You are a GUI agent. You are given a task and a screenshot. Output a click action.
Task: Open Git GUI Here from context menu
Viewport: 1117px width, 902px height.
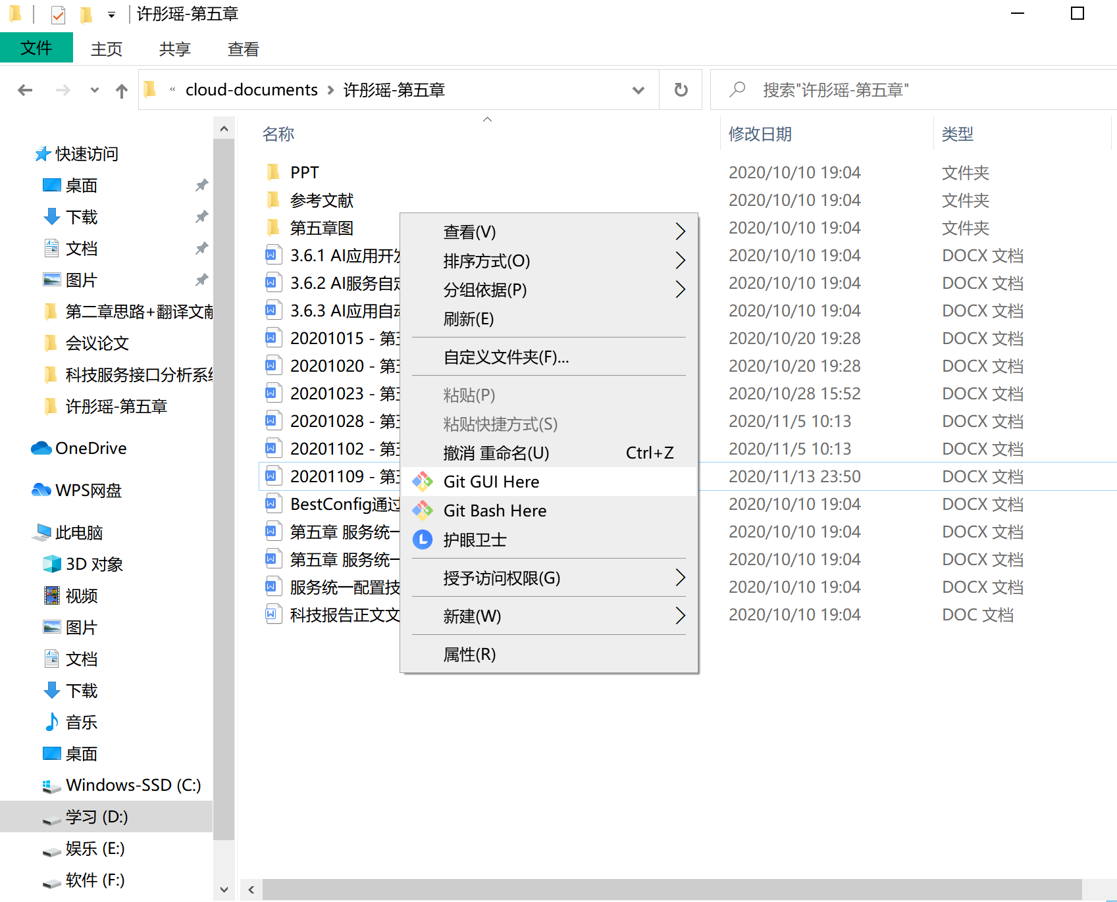tap(549, 482)
